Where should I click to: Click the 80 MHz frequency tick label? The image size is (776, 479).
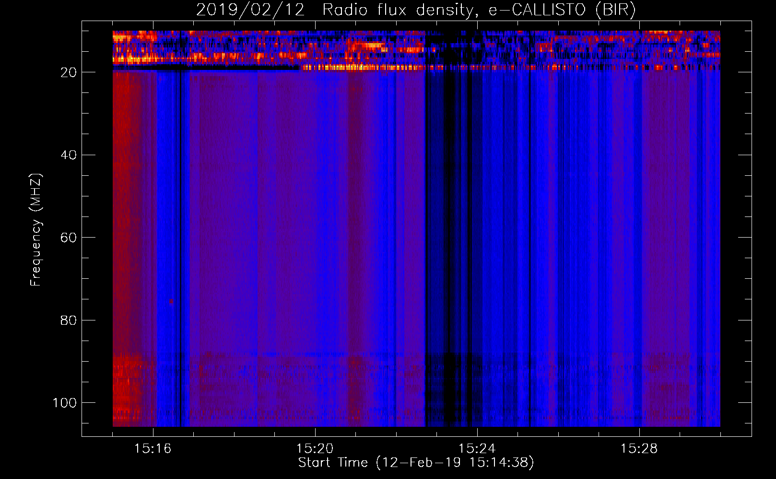(x=69, y=320)
